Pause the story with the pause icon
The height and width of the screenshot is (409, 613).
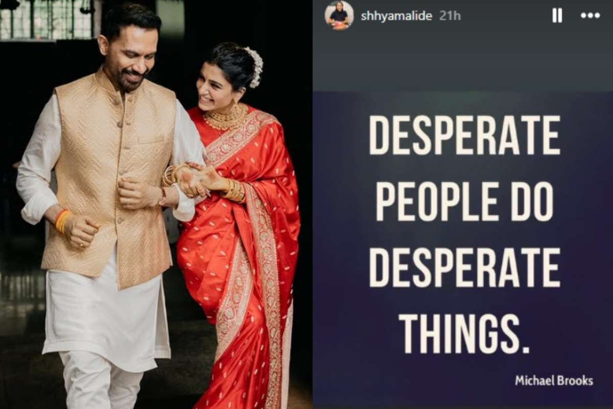tap(557, 16)
